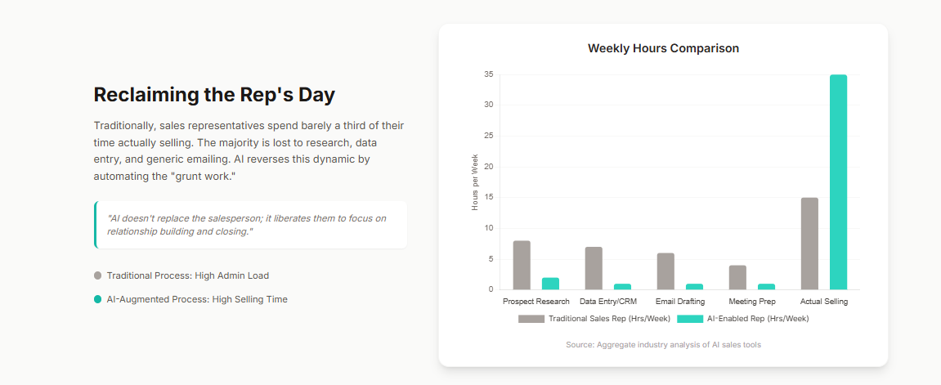The width and height of the screenshot is (941, 385).
Task: Click the tall teal Actual Selling bar
Action: [x=838, y=181]
